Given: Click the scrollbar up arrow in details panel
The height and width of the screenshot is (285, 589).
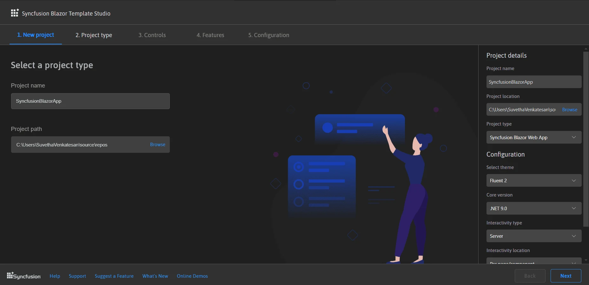Looking at the screenshot, I should coord(586,49).
